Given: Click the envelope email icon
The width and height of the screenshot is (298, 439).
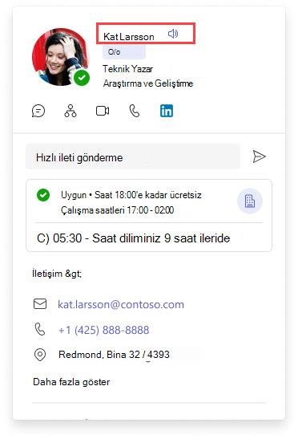Looking at the screenshot, I should click(40, 304).
